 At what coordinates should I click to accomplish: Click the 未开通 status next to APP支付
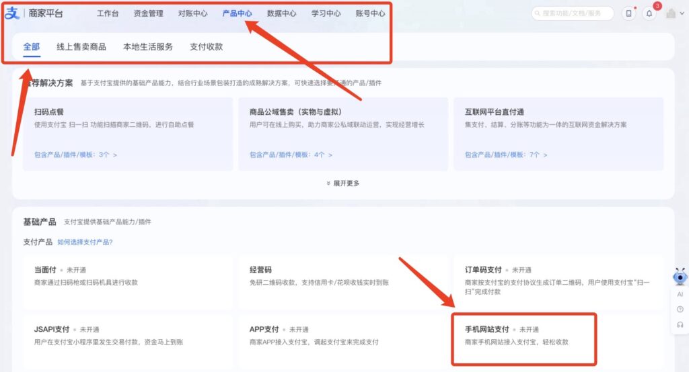coord(299,330)
